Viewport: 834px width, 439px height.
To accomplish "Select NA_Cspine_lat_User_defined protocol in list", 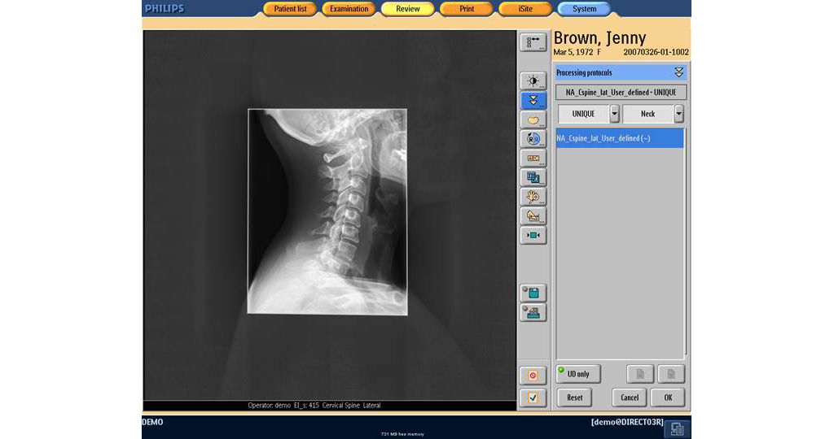I will coord(619,138).
